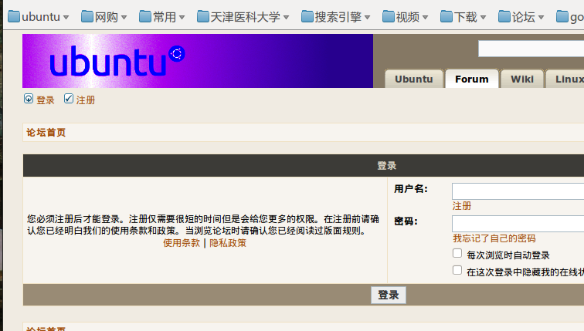Click the 视频 bookmark folder icon
Image resolution: width=584 pixels, height=331 pixels.
[389, 17]
